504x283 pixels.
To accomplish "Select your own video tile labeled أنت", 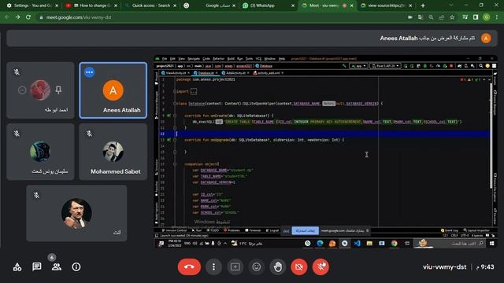I will (76, 213).
